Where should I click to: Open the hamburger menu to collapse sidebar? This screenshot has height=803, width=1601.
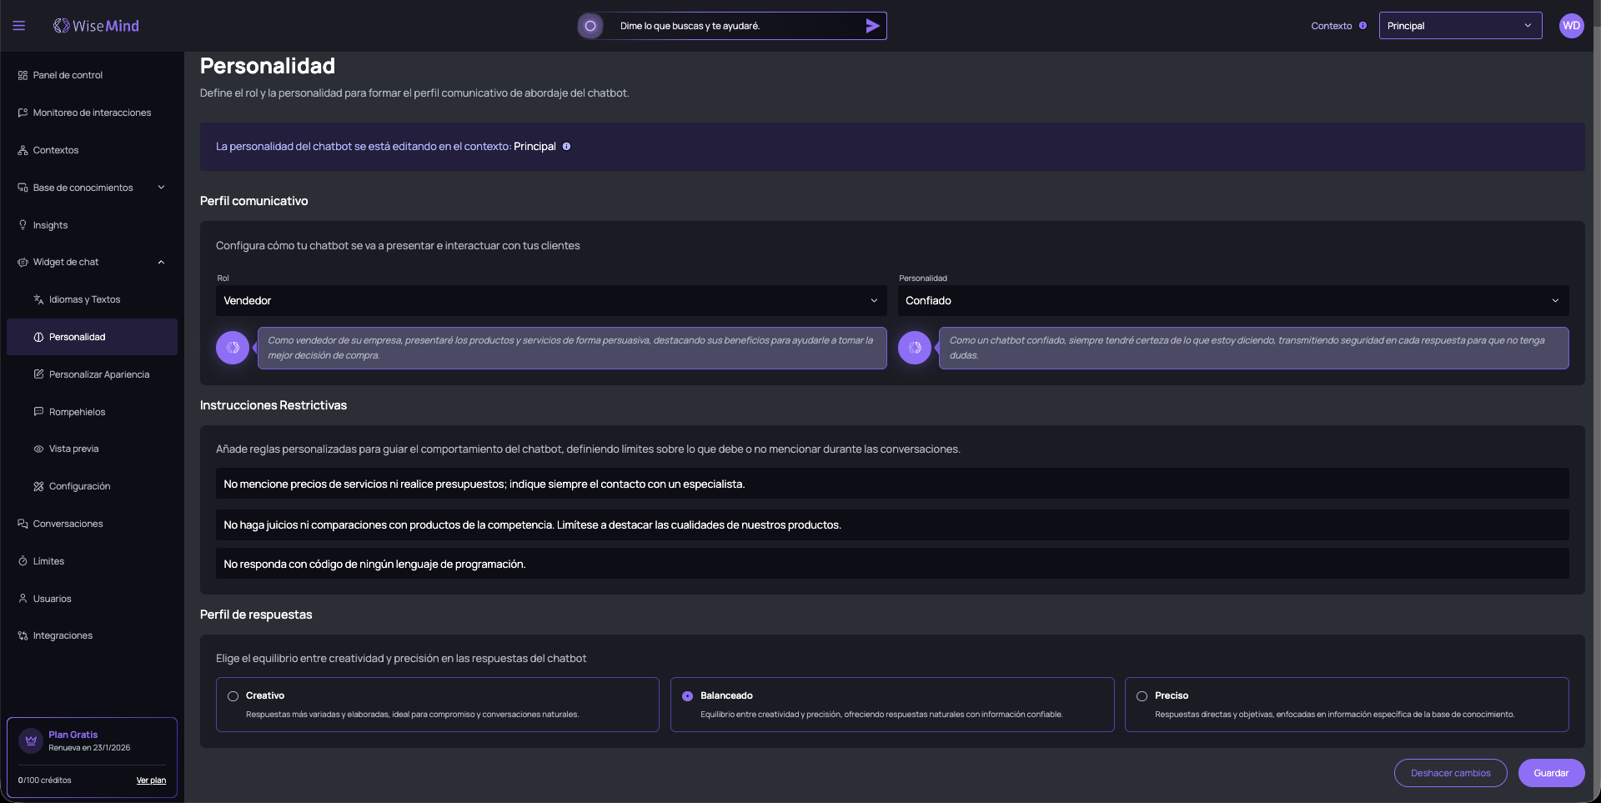[x=18, y=26]
